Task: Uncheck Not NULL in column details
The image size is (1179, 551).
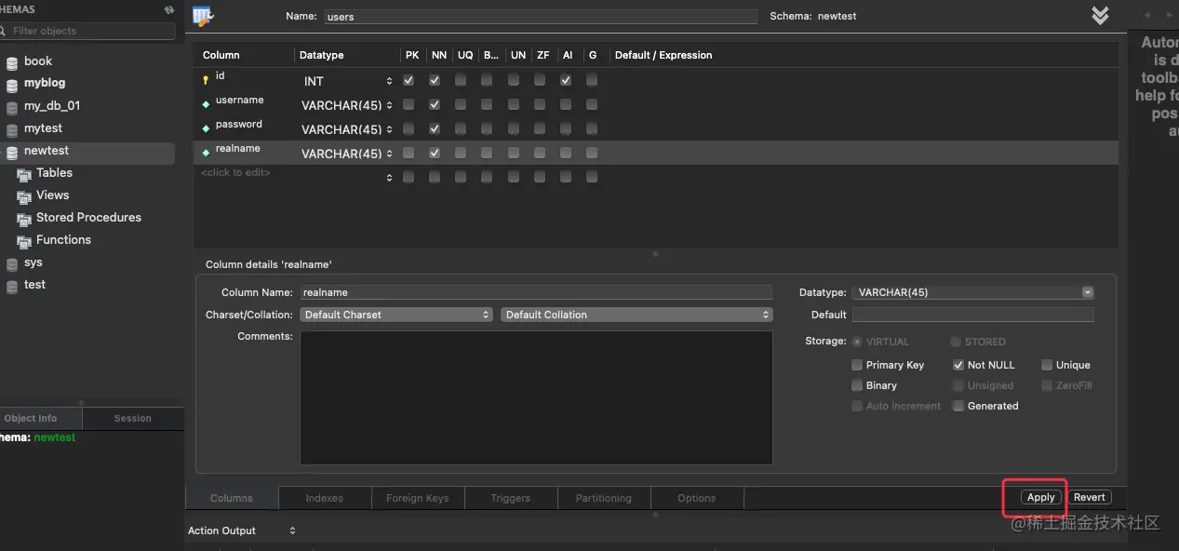Action: pos(958,365)
